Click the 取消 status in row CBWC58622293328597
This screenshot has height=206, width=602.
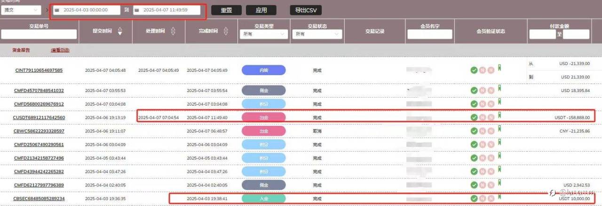pyautogui.click(x=317, y=131)
